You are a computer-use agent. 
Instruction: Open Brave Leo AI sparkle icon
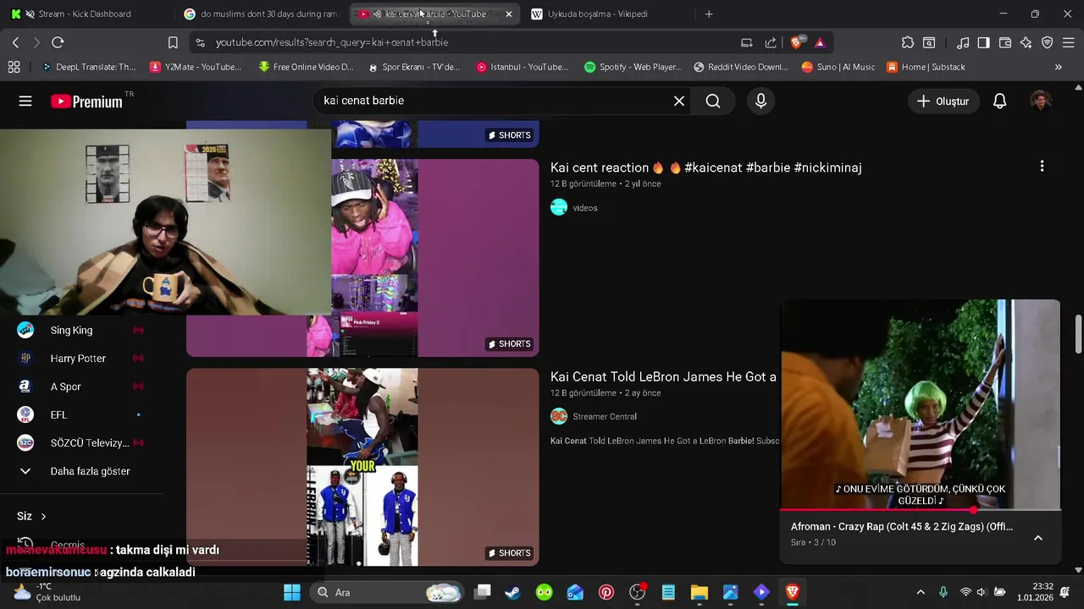click(x=1026, y=42)
